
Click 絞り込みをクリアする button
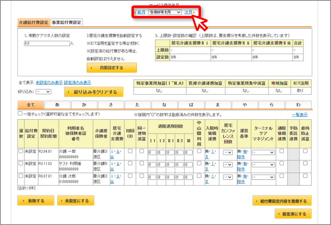[x=93, y=92]
